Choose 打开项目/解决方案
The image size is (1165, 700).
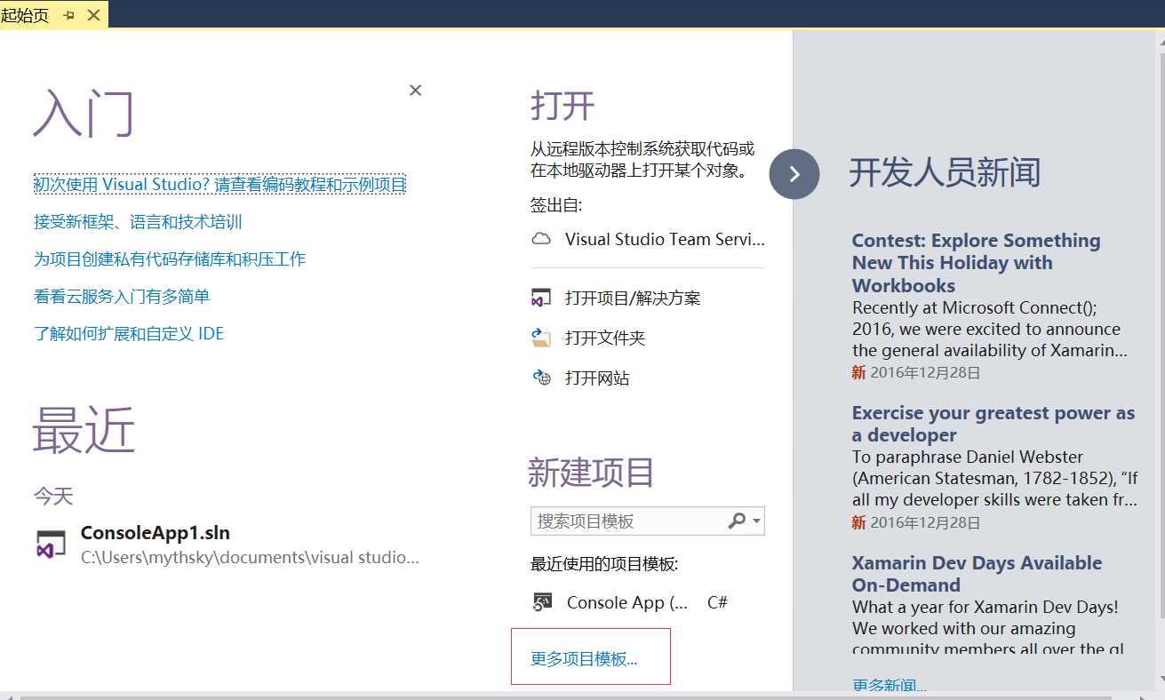point(633,298)
